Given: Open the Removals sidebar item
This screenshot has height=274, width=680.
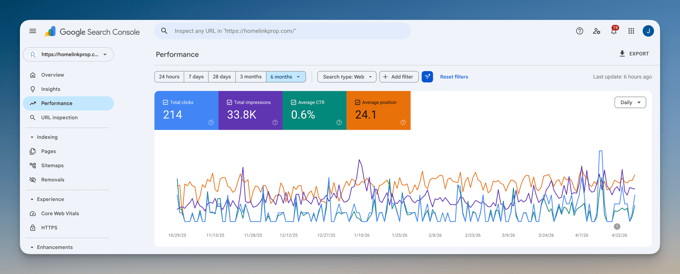Looking at the screenshot, I should click(68, 180).
